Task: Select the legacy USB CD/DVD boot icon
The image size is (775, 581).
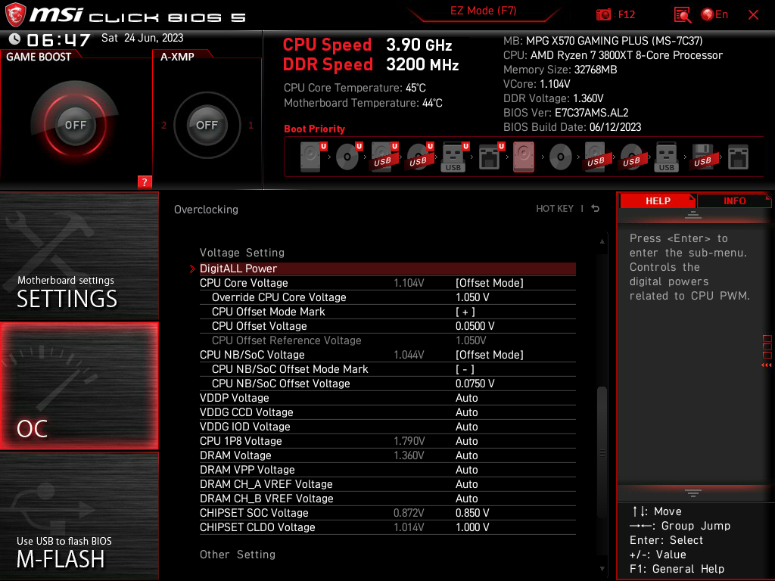Action: coord(632,157)
